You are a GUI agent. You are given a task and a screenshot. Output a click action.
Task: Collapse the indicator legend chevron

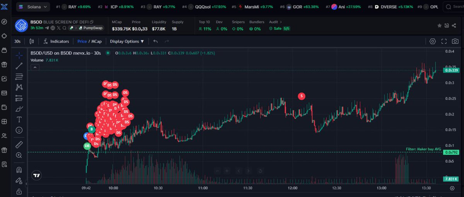pyautogui.click(x=35, y=67)
